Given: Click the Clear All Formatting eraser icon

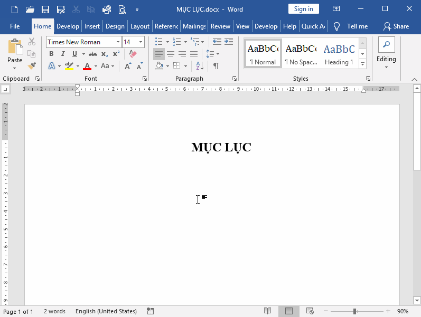Looking at the screenshot, I should pyautogui.click(x=133, y=54).
